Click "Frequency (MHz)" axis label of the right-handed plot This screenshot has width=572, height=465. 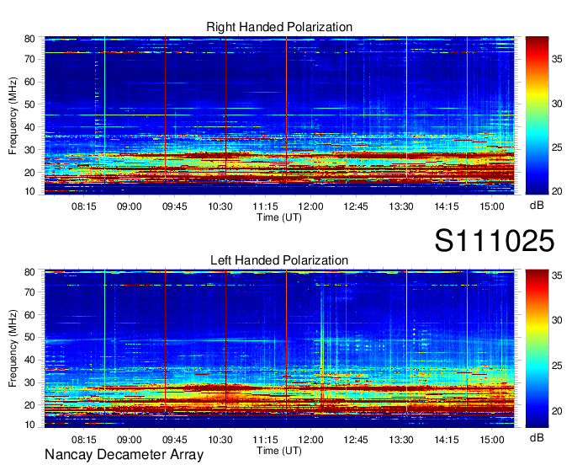13,115
